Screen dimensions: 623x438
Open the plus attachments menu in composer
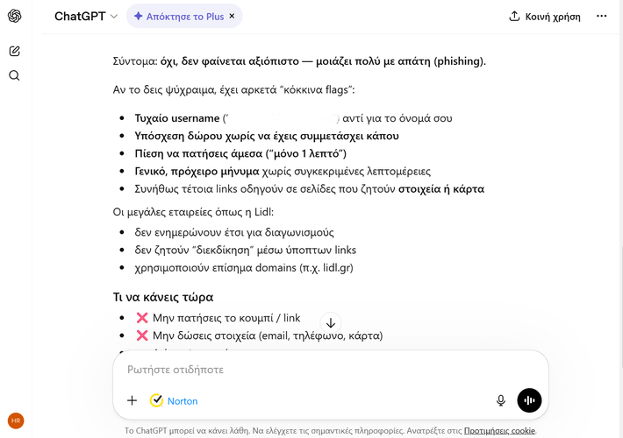click(132, 400)
